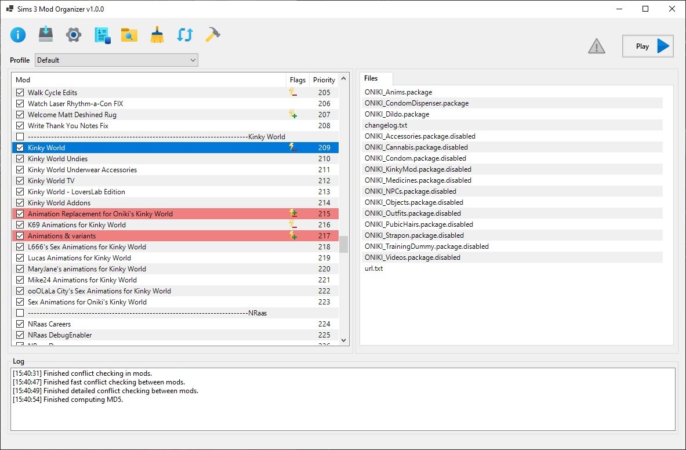This screenshot has width=686, height=450.
Task: Select Kinky World Addons row
Action: pos(176,202)
